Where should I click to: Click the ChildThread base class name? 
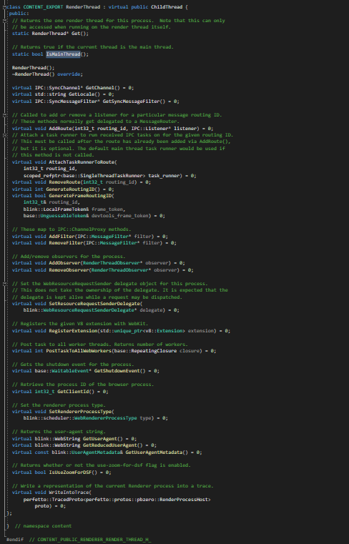pyautogui.click(x=167, y=7)
